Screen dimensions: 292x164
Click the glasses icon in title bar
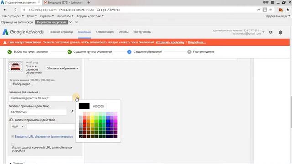pos(266,2)
